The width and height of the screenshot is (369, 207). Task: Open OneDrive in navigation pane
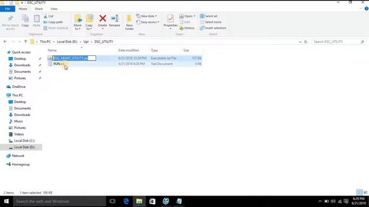click(x=18, y=87)
